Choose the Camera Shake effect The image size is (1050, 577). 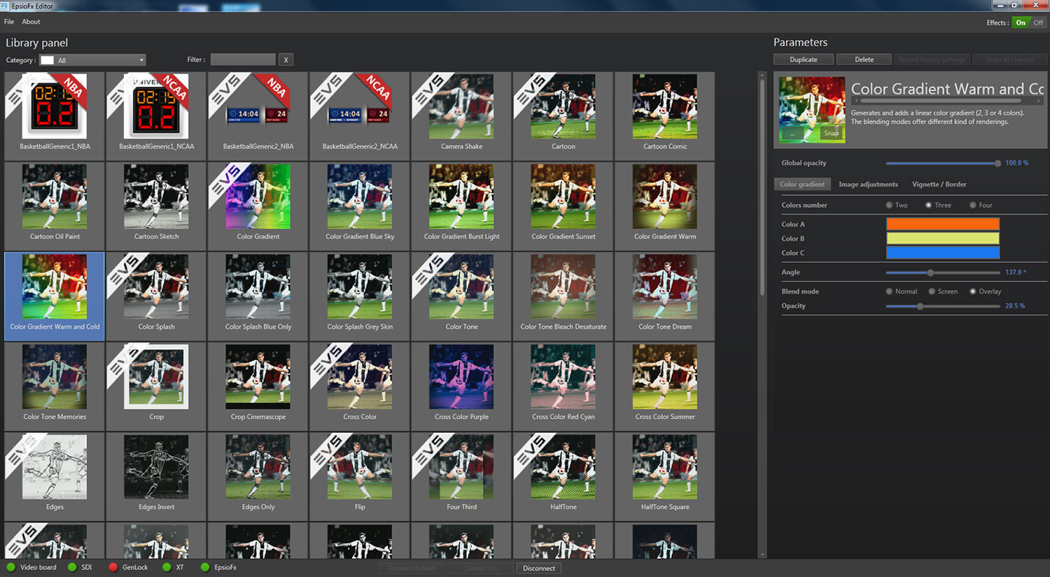pos(461,116)
